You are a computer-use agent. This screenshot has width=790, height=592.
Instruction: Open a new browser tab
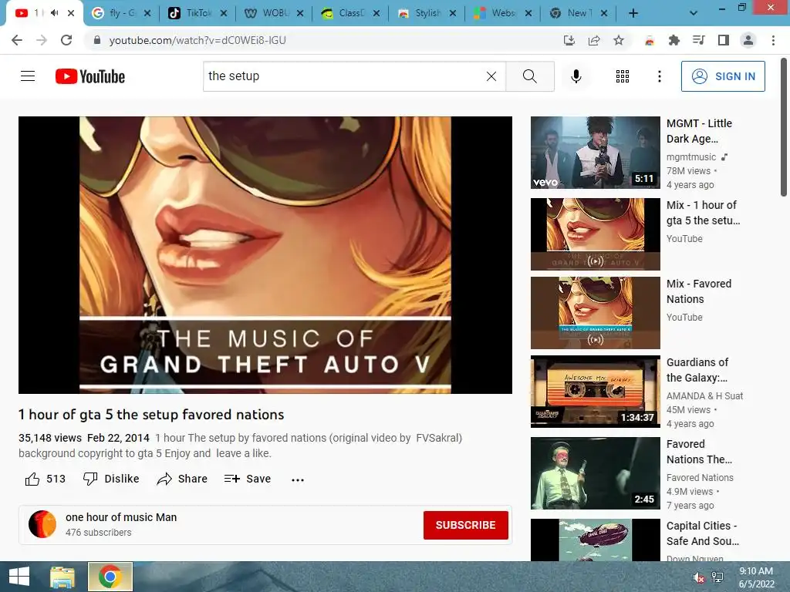(x=633, y=14)
